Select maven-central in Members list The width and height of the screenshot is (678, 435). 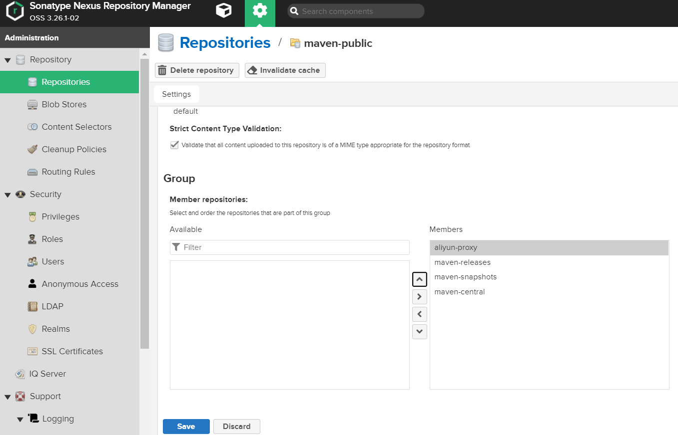(x=549, y=292)
